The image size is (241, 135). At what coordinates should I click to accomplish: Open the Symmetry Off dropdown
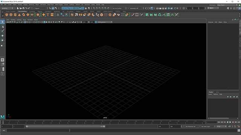pyautogui.click(x=135, y=8)
